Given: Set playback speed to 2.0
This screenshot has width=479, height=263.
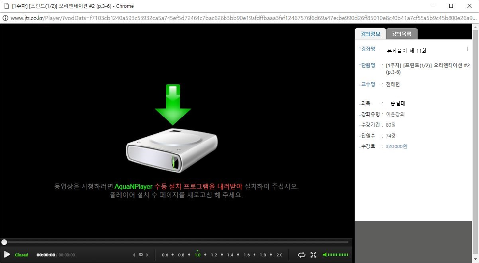Looking at the screenshot, I should [279, 255].
